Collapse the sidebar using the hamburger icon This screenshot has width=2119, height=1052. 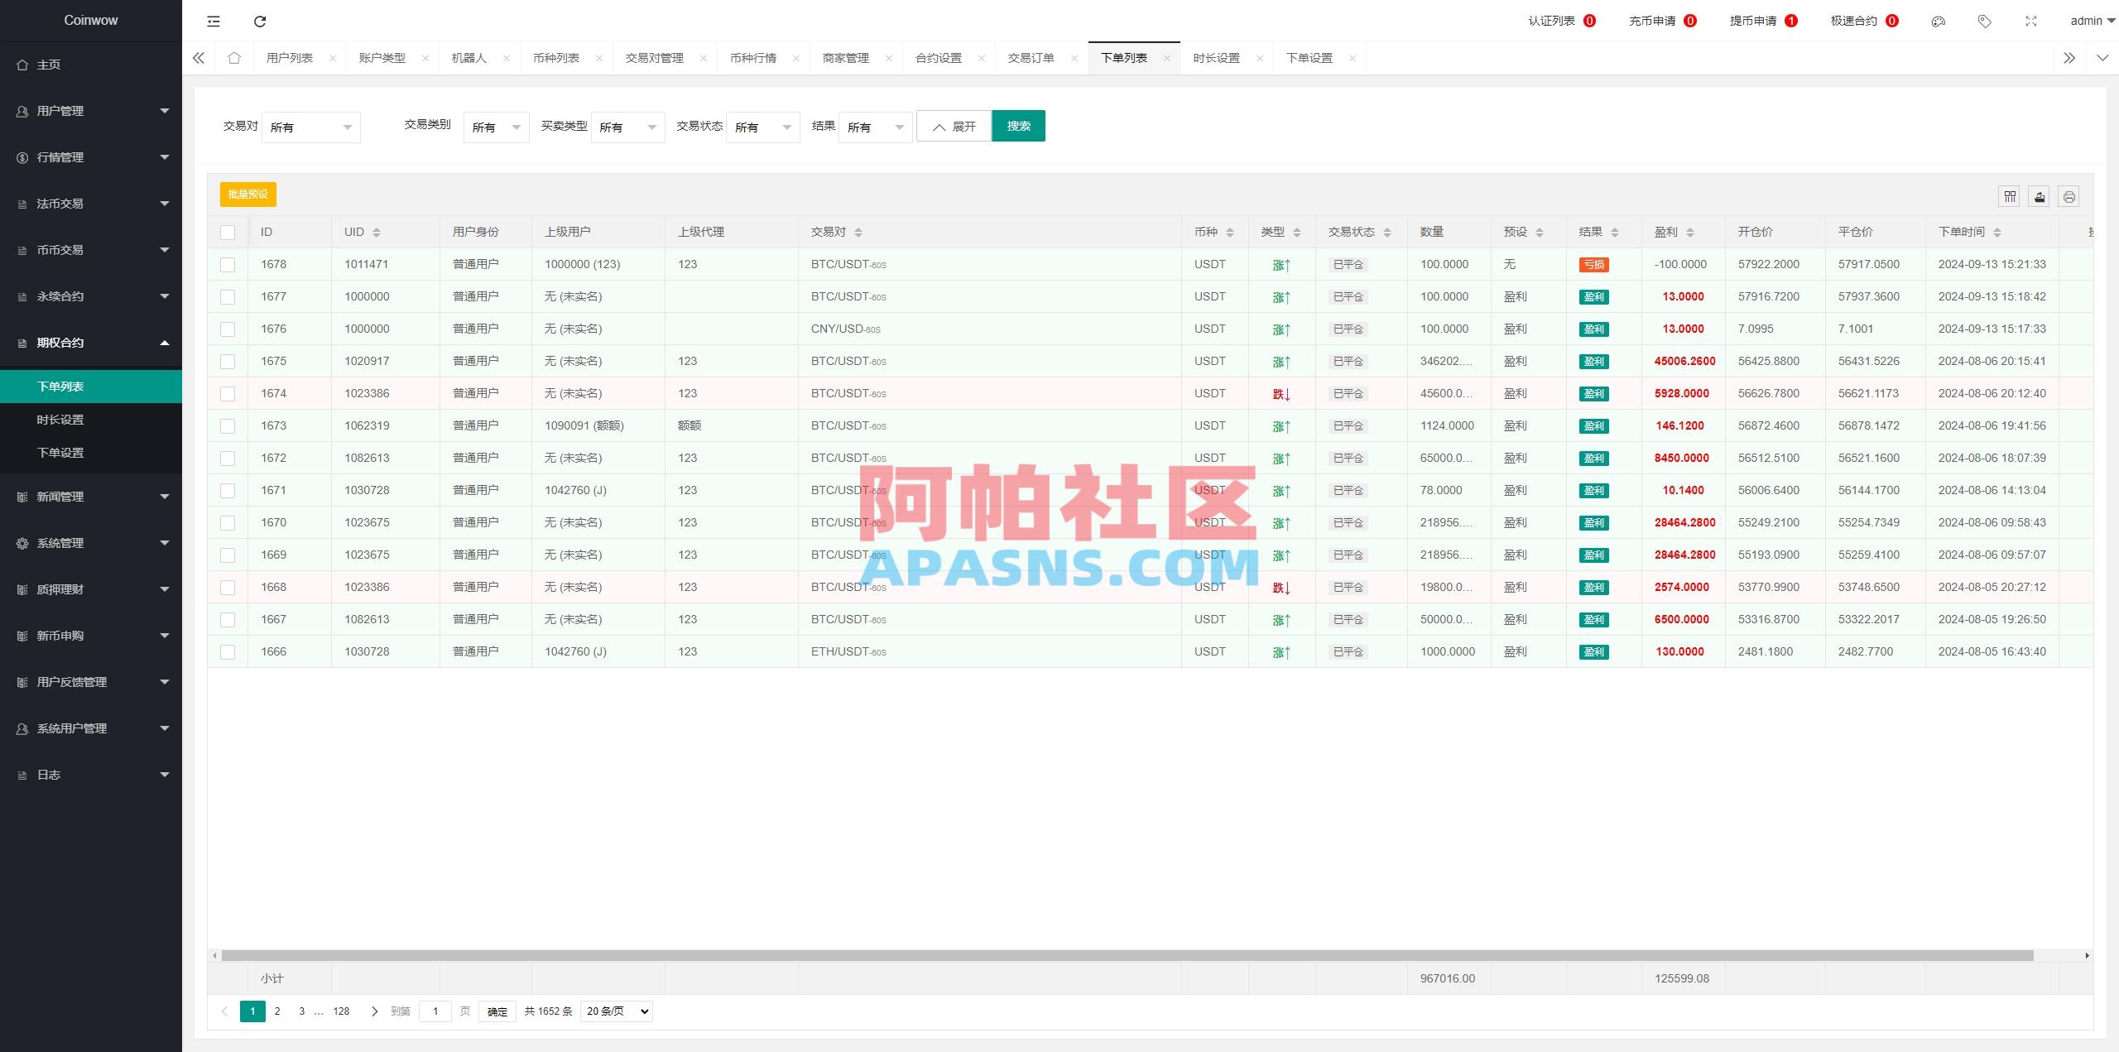click(x=214, y=22)
